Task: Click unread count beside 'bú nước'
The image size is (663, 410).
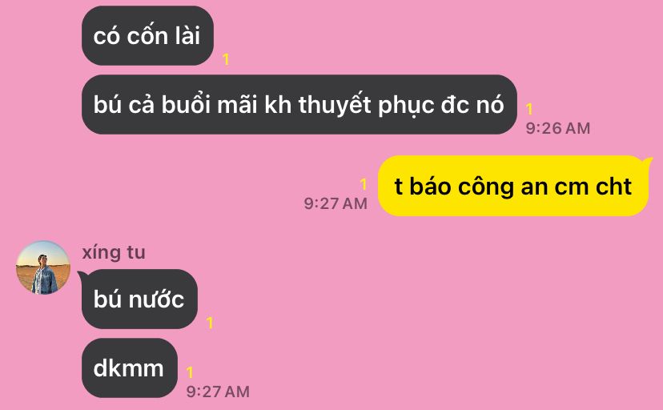Action: [x=210, y=323]
